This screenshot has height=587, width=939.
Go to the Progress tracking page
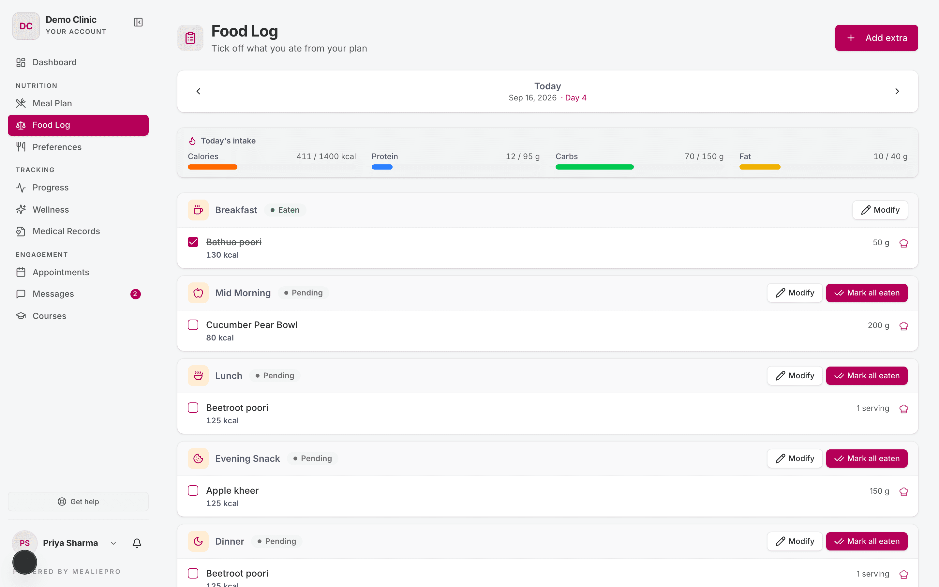[x=78, y=188]
